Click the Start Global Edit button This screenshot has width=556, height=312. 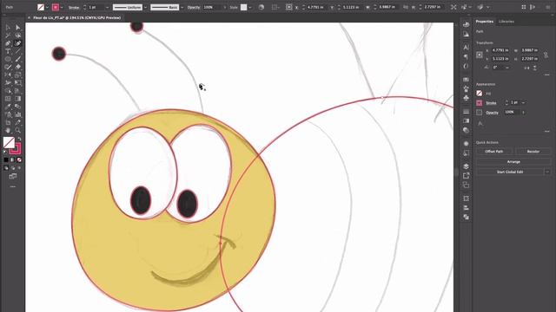pyautogui.click(x=510, y=172)
